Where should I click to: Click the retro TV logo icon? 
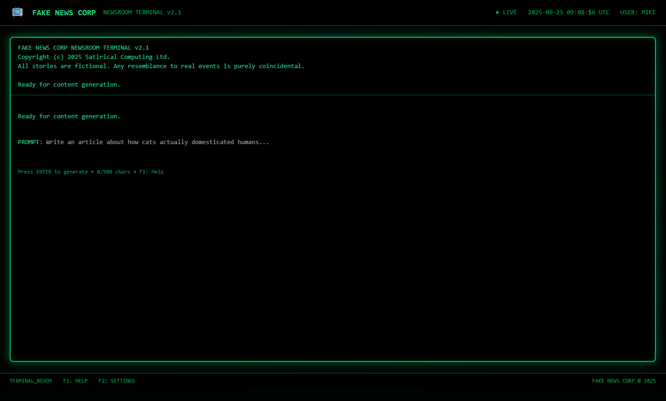tap(17, 12)
